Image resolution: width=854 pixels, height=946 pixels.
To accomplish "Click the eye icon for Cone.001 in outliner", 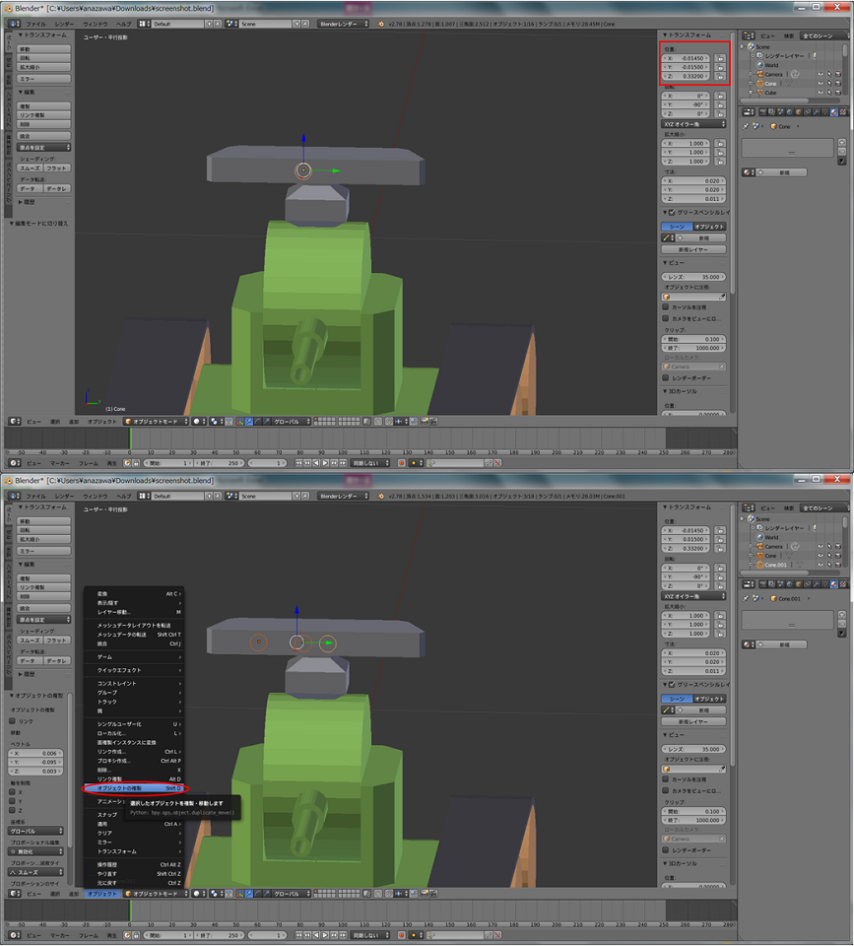I will 821,565.
